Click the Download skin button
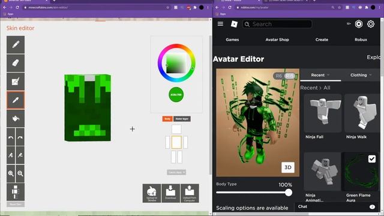384x216 pixels. point(170,193)
